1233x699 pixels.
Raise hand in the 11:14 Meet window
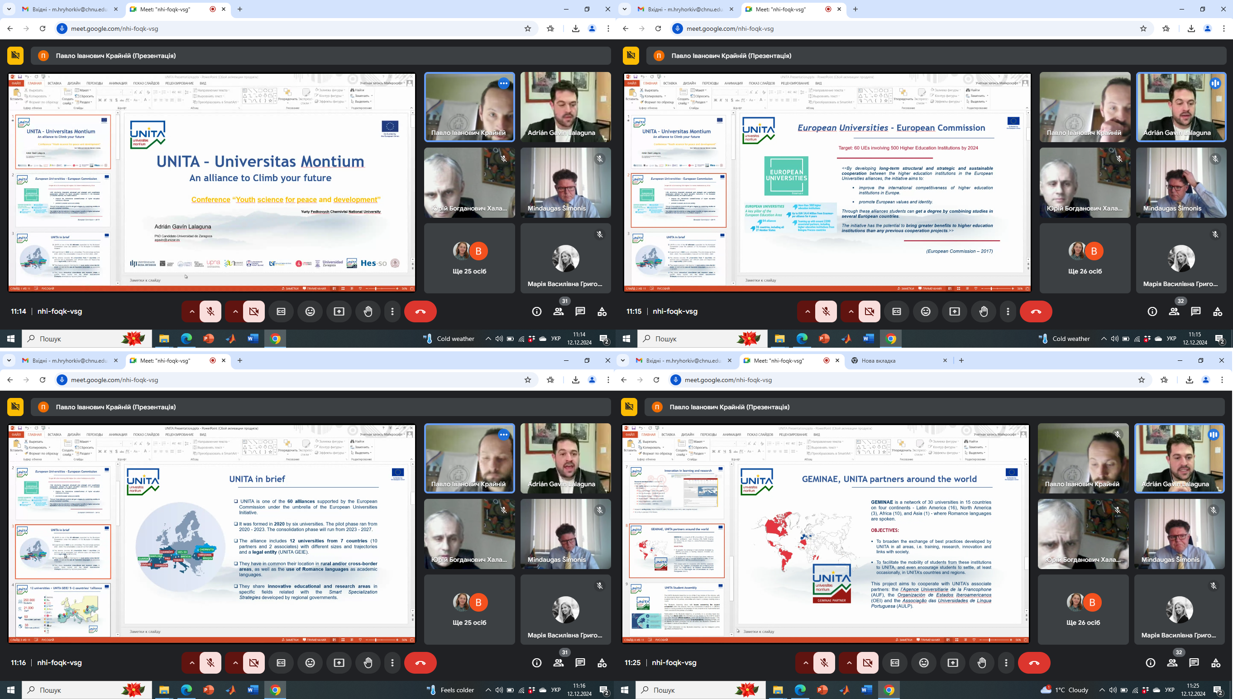pyautogui.click(x=368, y=311)
